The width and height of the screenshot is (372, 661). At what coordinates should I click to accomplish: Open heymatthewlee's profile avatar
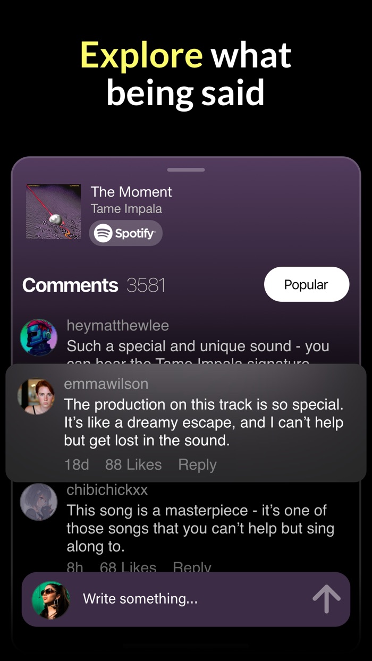click(x=38, y=337)
